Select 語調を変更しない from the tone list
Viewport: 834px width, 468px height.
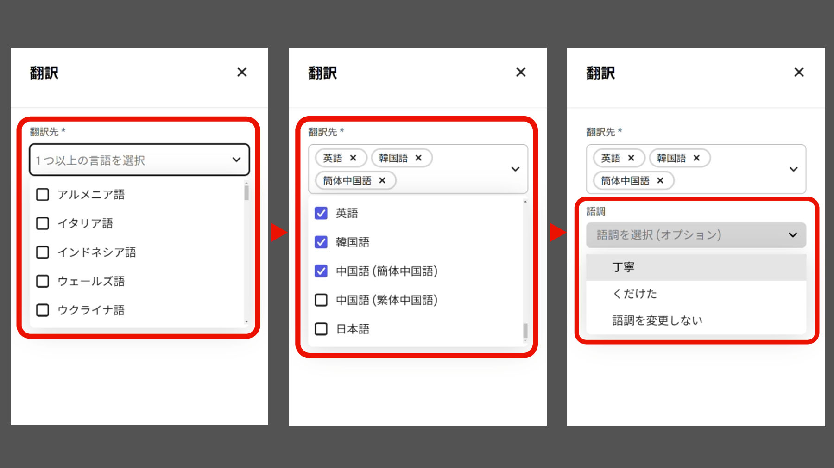tap(696, 320)
